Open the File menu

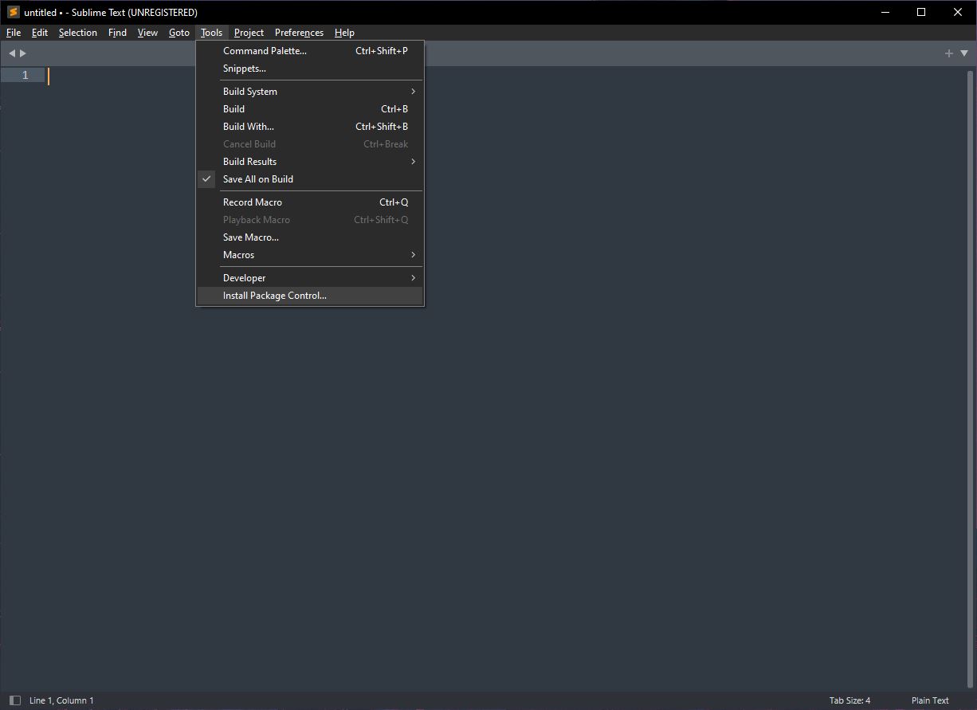point(14,33)
